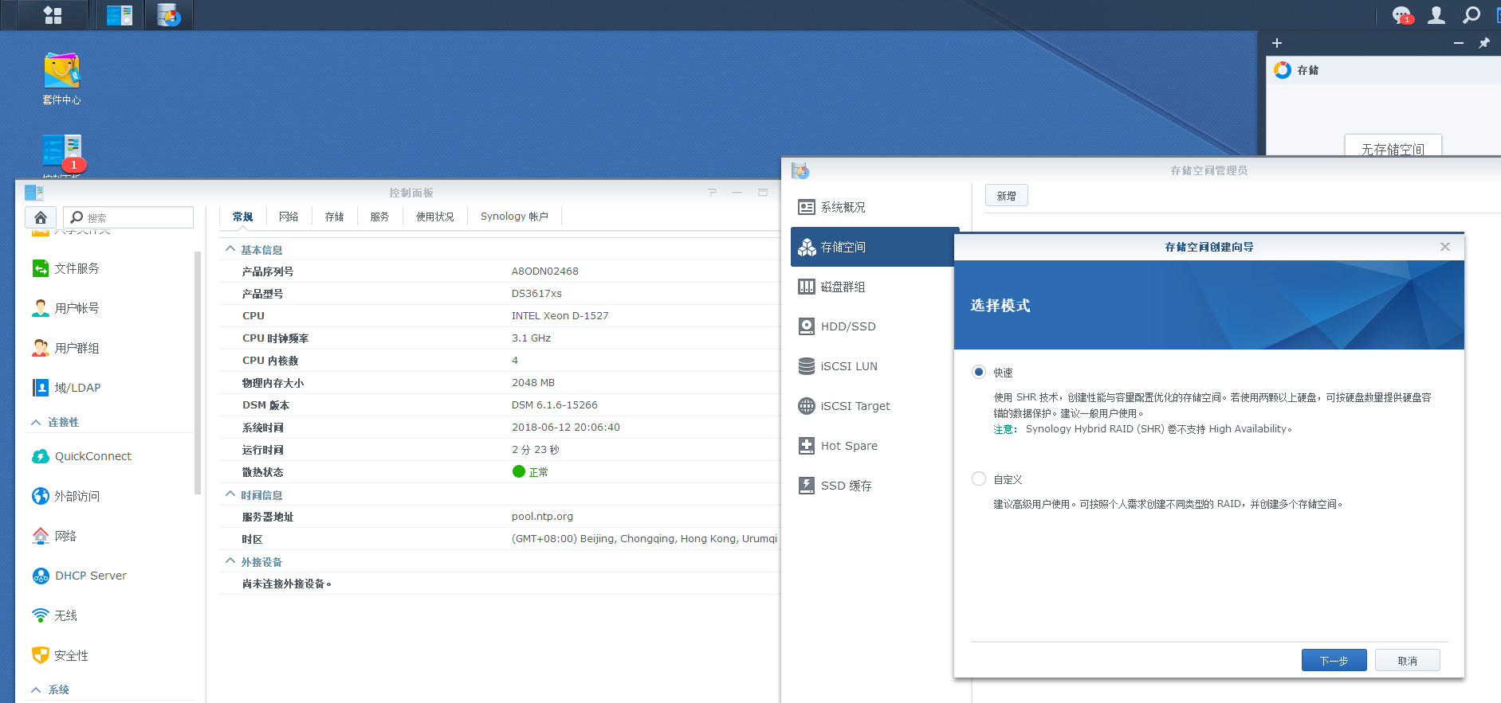Click the 取消 (Cancel) button
This screenshot has height=703, width=1501.
click(1407, 660)
